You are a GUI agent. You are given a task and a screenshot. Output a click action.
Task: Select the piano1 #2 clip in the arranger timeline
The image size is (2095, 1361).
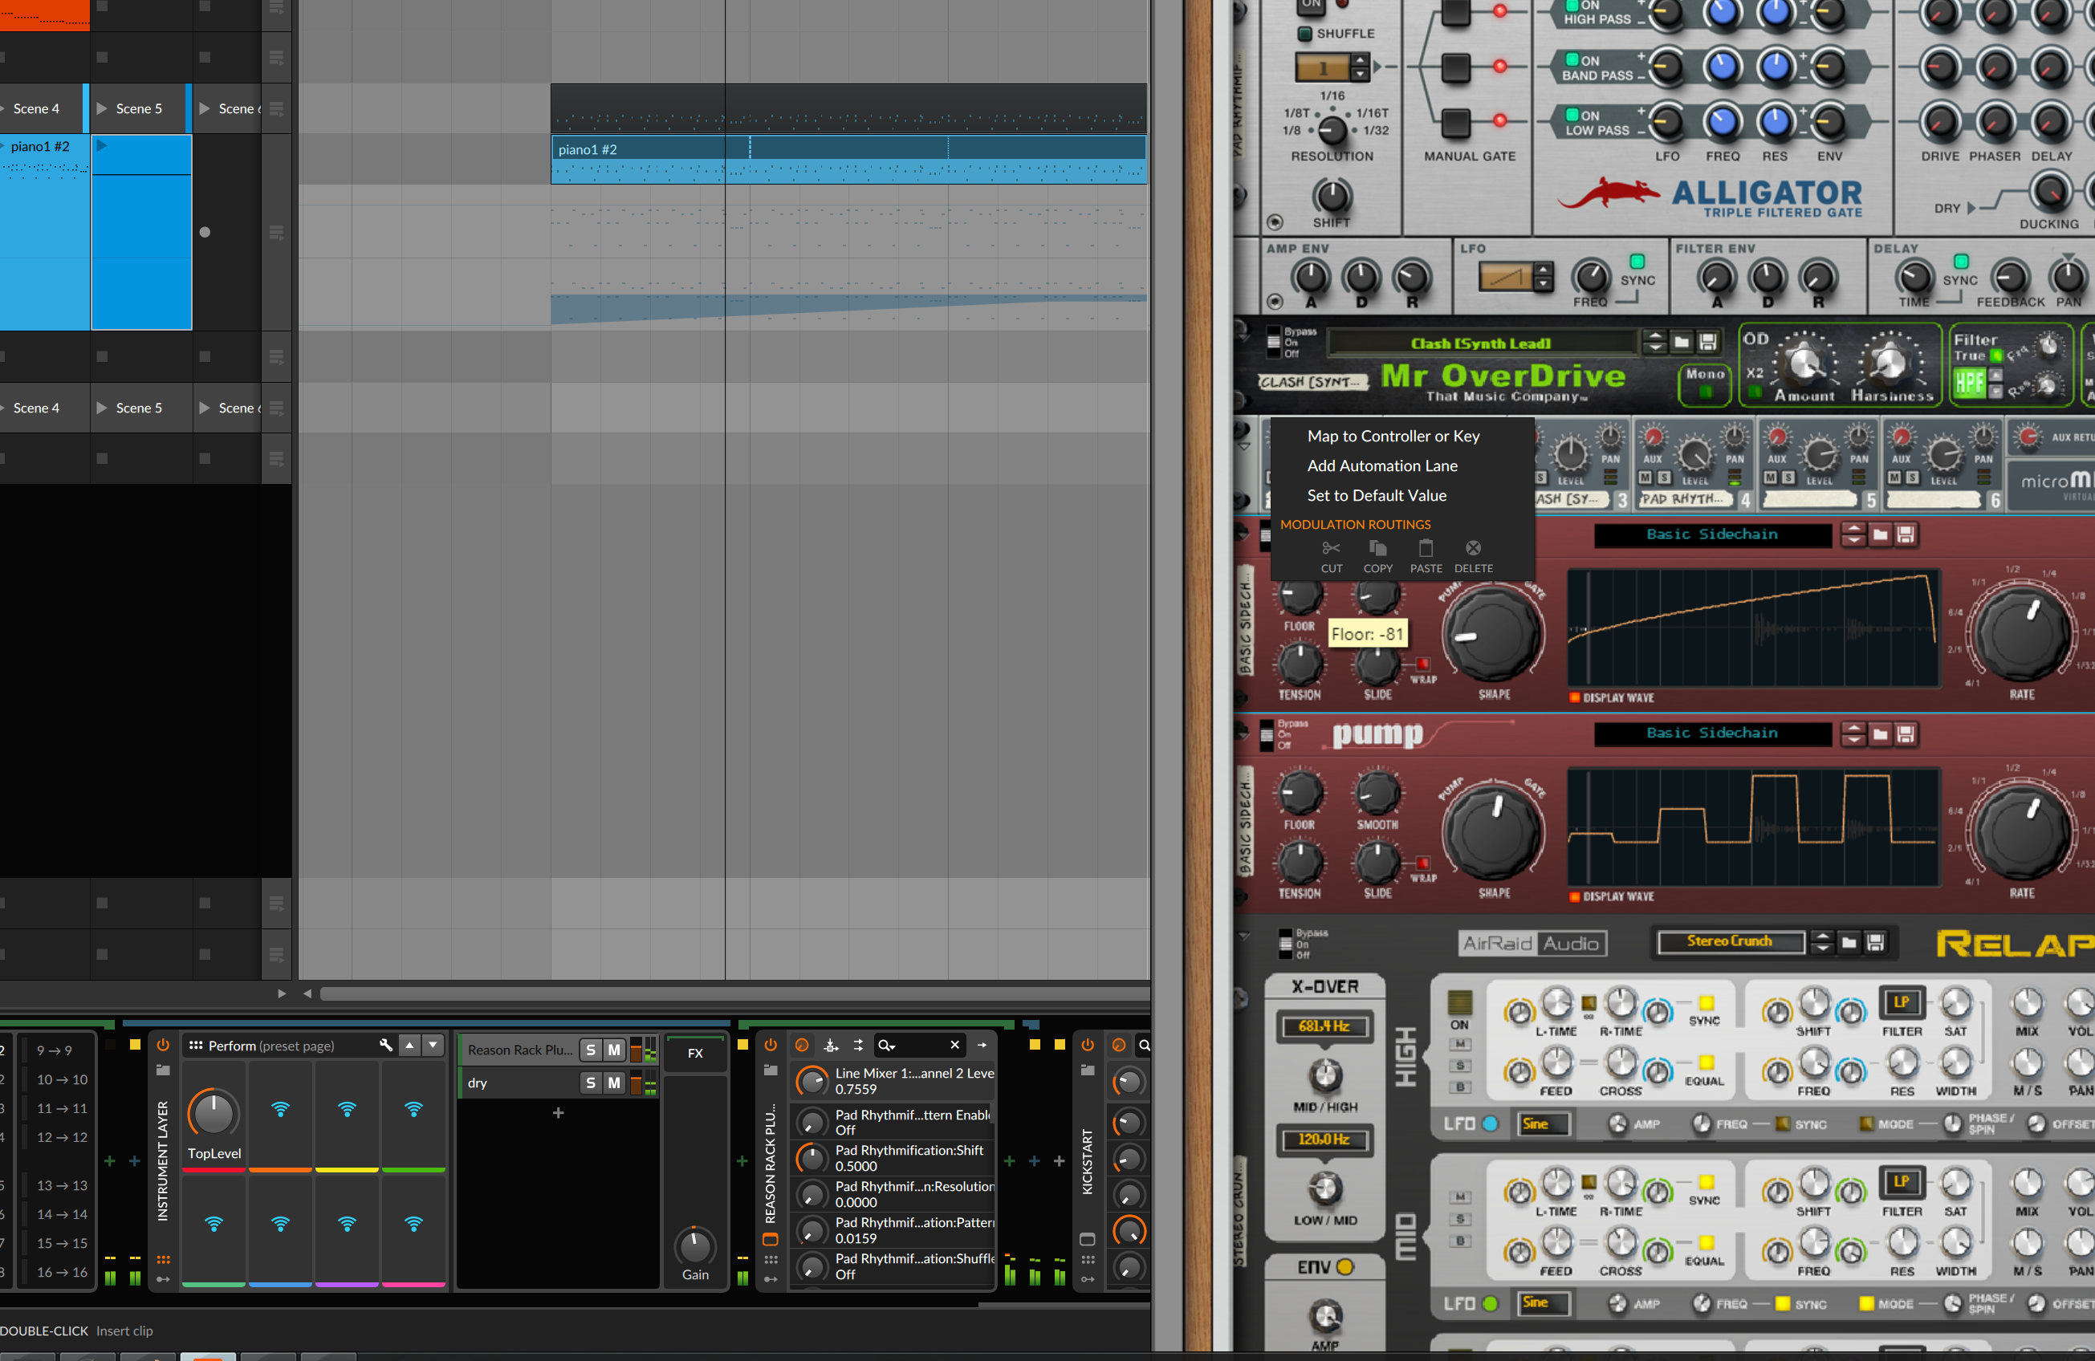[x=848, y=159]
